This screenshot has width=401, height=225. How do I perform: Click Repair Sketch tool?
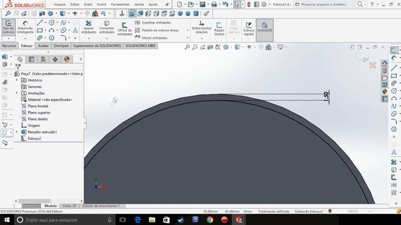point(219,29)
